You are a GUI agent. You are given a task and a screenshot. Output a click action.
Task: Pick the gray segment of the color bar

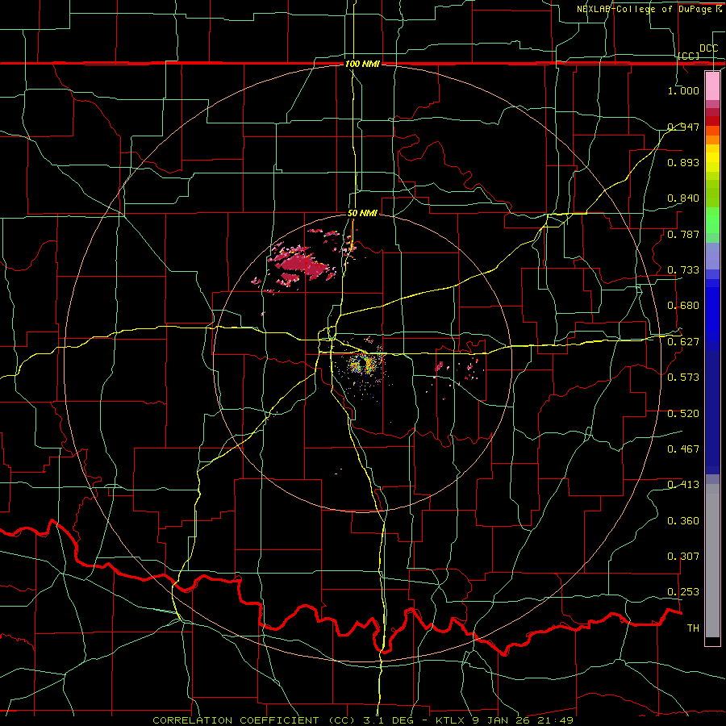712,561
